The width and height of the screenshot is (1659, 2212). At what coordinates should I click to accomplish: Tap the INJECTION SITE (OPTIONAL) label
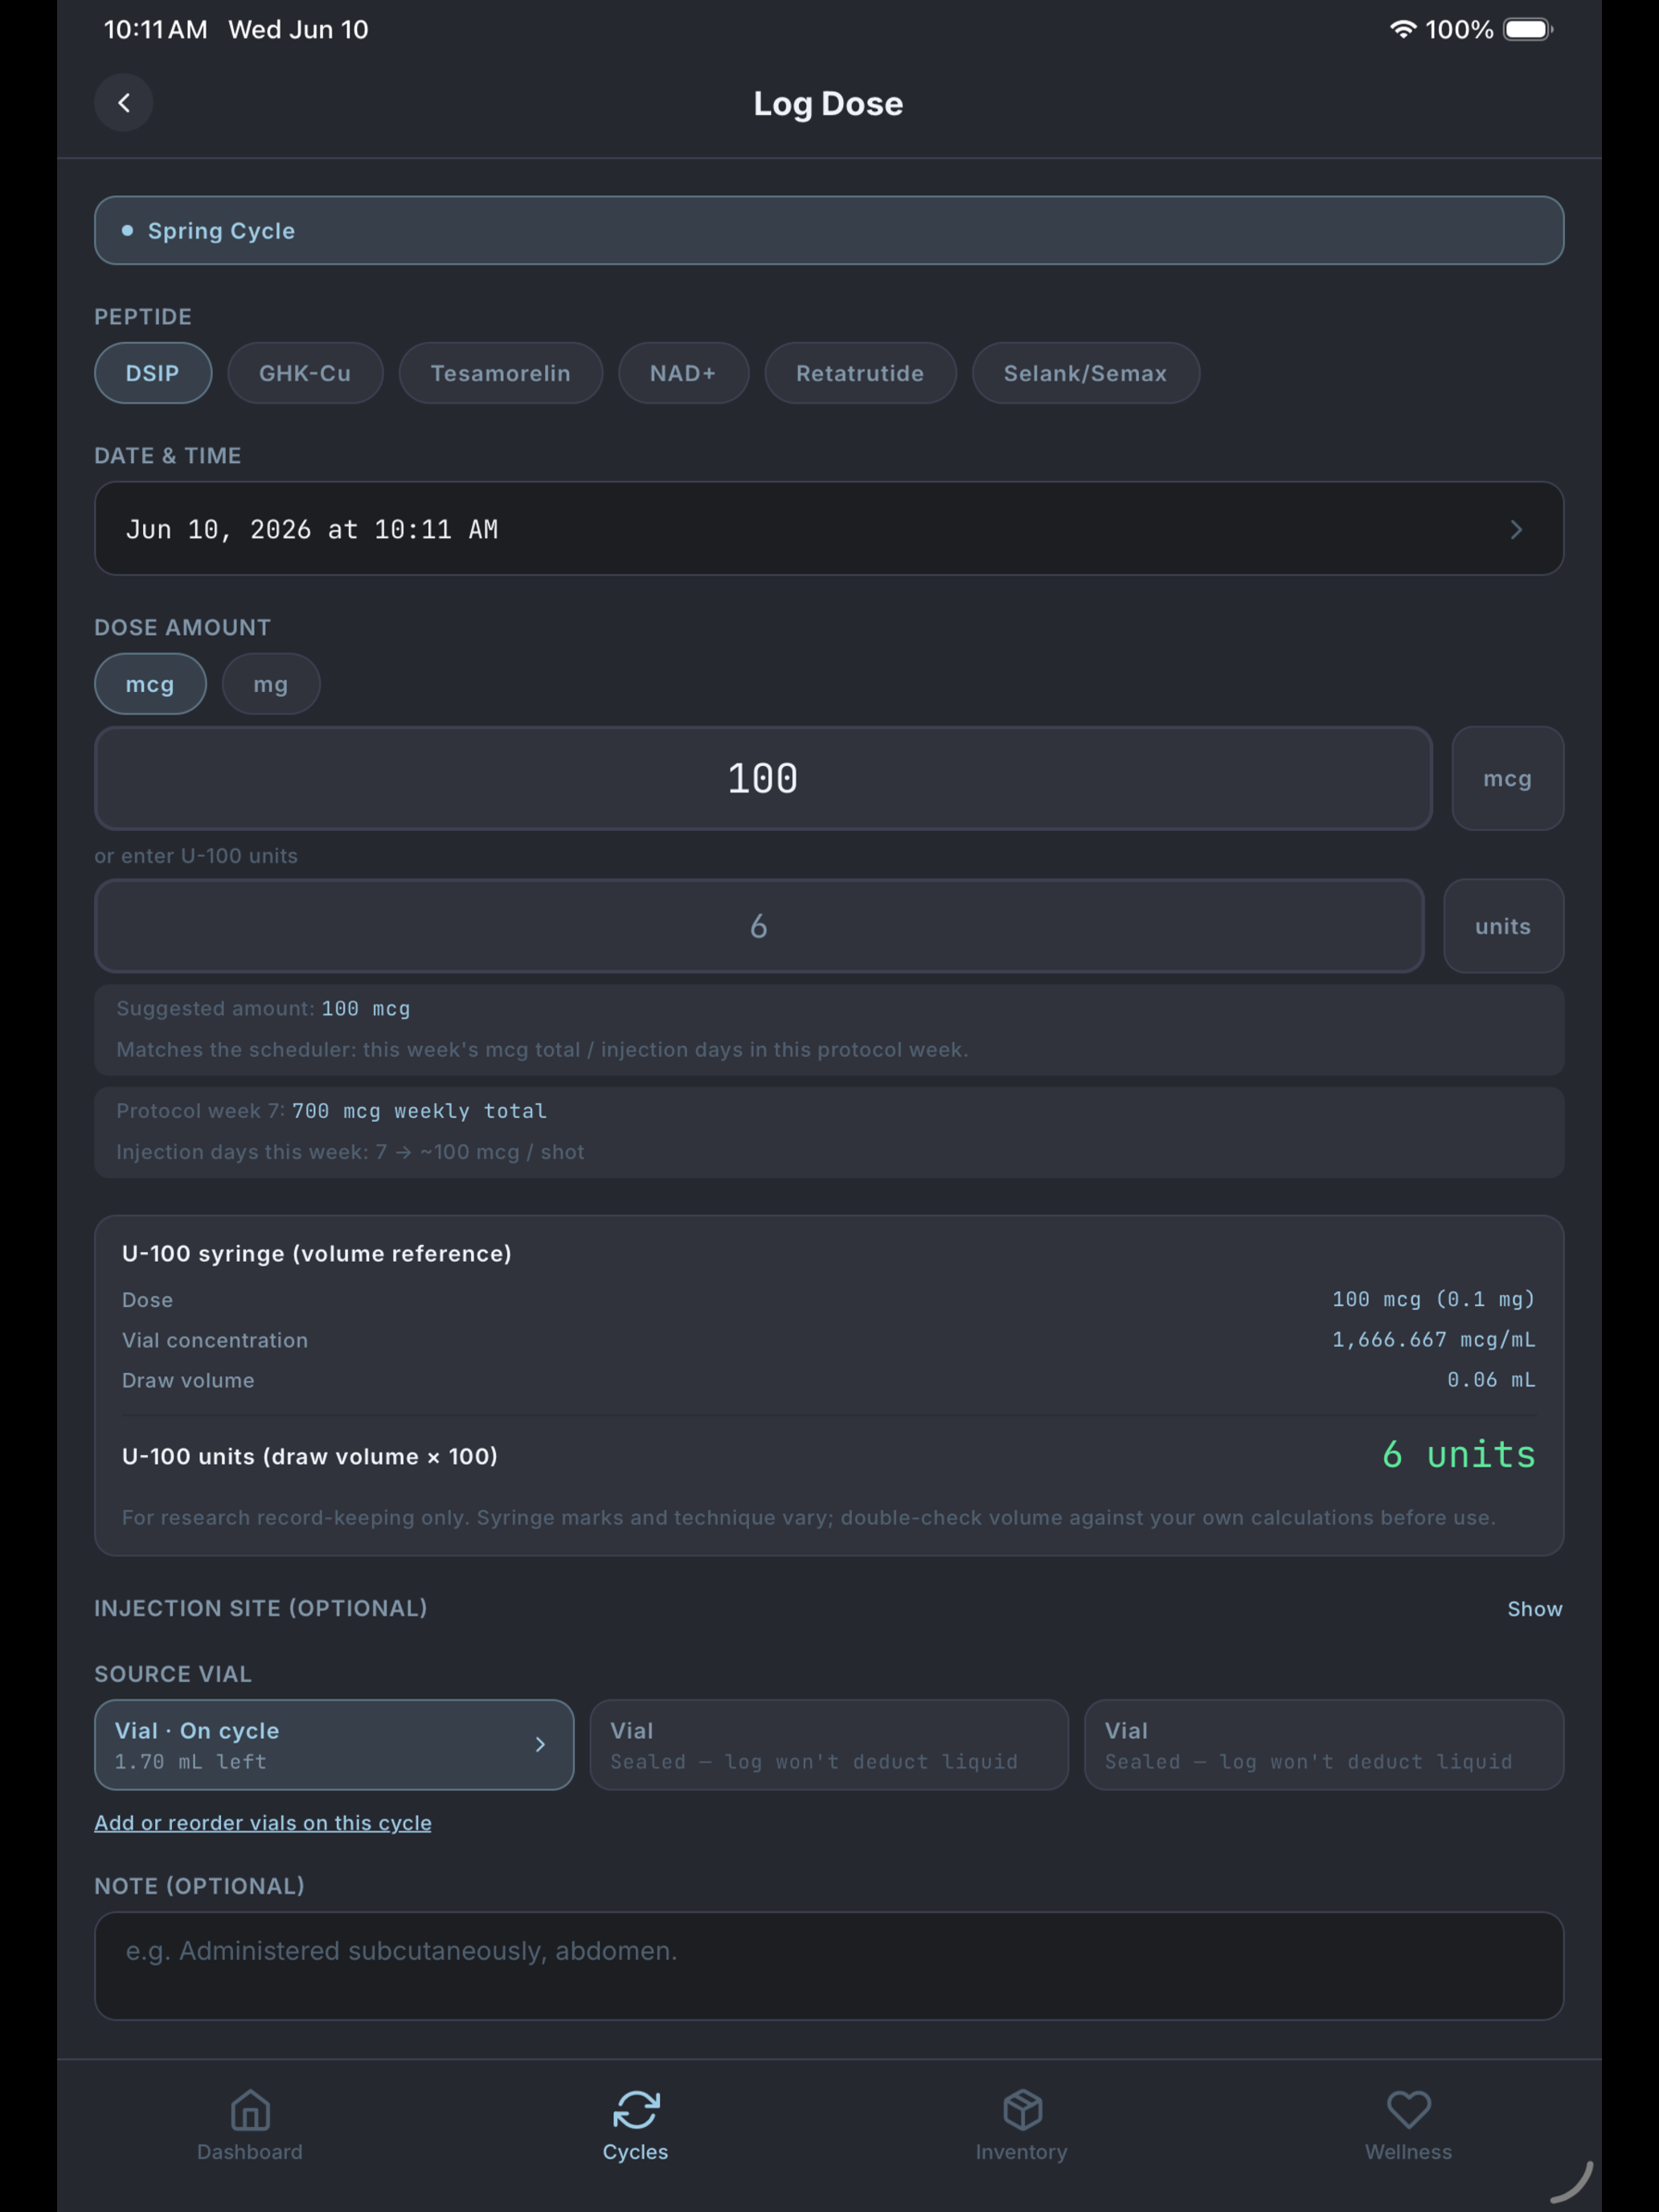coord(261,1609)
